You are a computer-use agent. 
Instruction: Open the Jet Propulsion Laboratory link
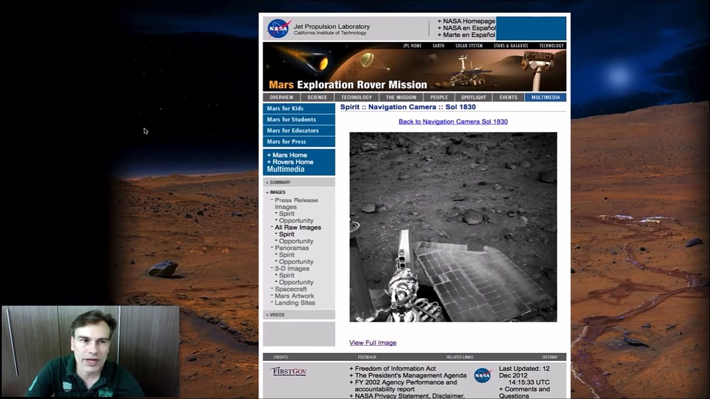332,27
